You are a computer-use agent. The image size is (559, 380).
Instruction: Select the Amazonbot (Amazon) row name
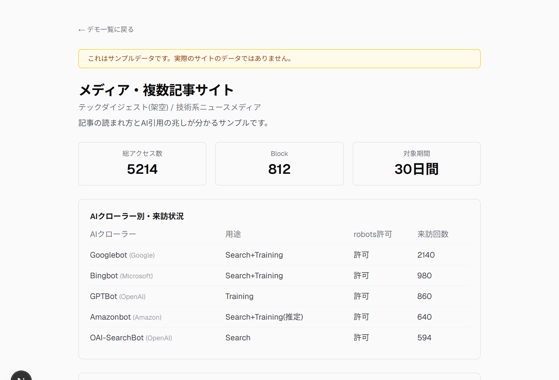[126, 317]
